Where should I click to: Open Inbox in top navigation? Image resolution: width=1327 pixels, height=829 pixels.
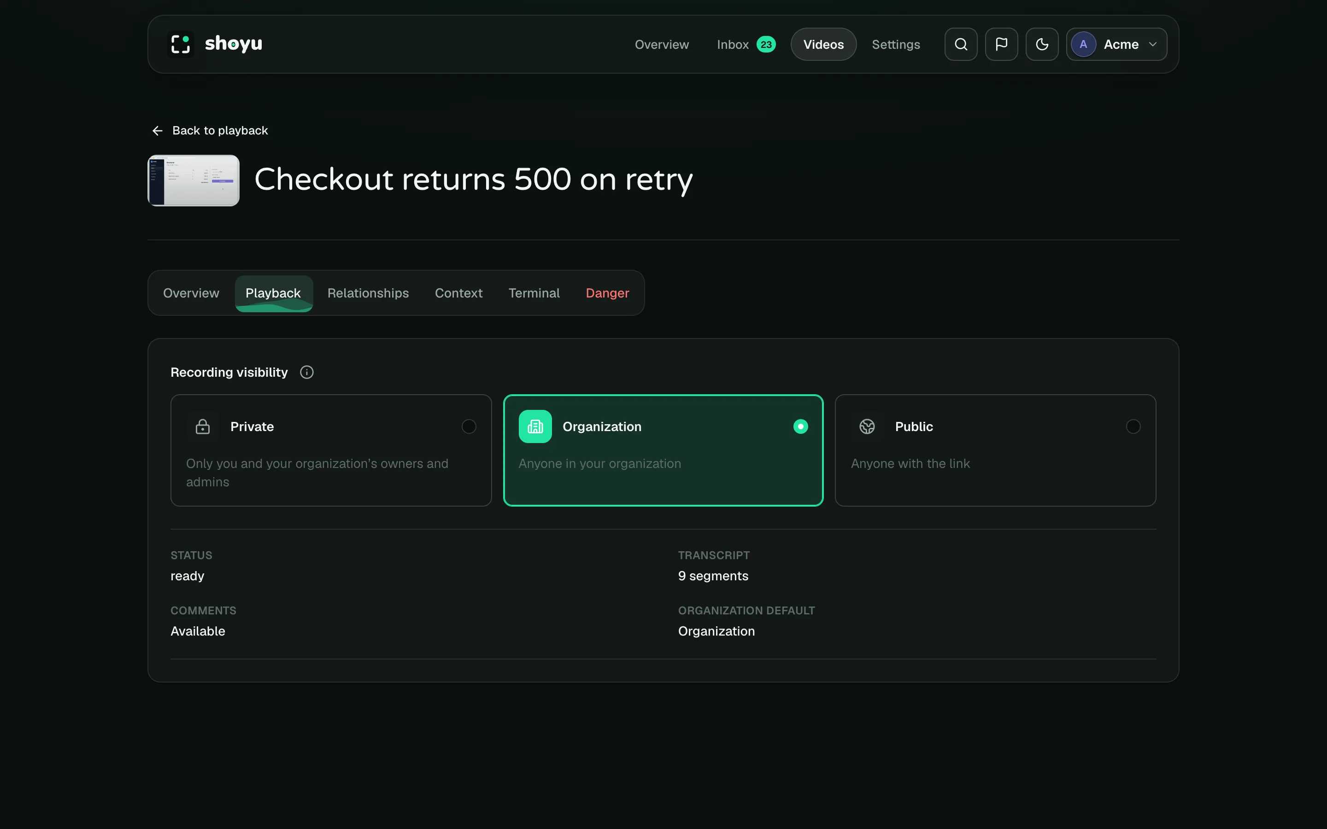[x=746, y=44]
